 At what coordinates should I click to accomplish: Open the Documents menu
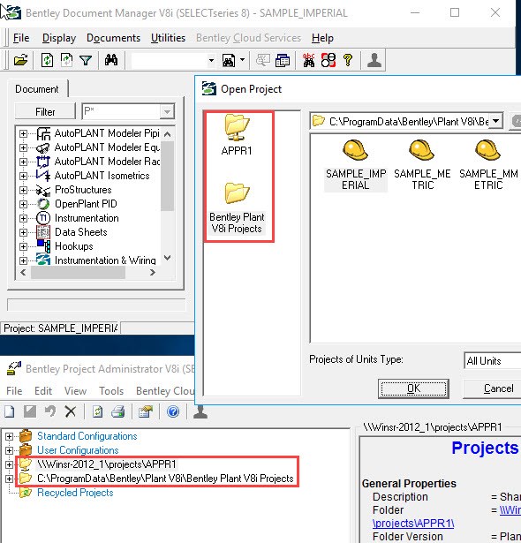pos(113,38)
